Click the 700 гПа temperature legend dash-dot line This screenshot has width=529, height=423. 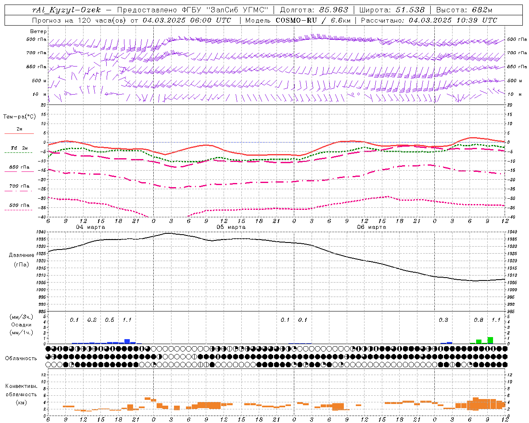pyautogui.click(x=19, y=191)
